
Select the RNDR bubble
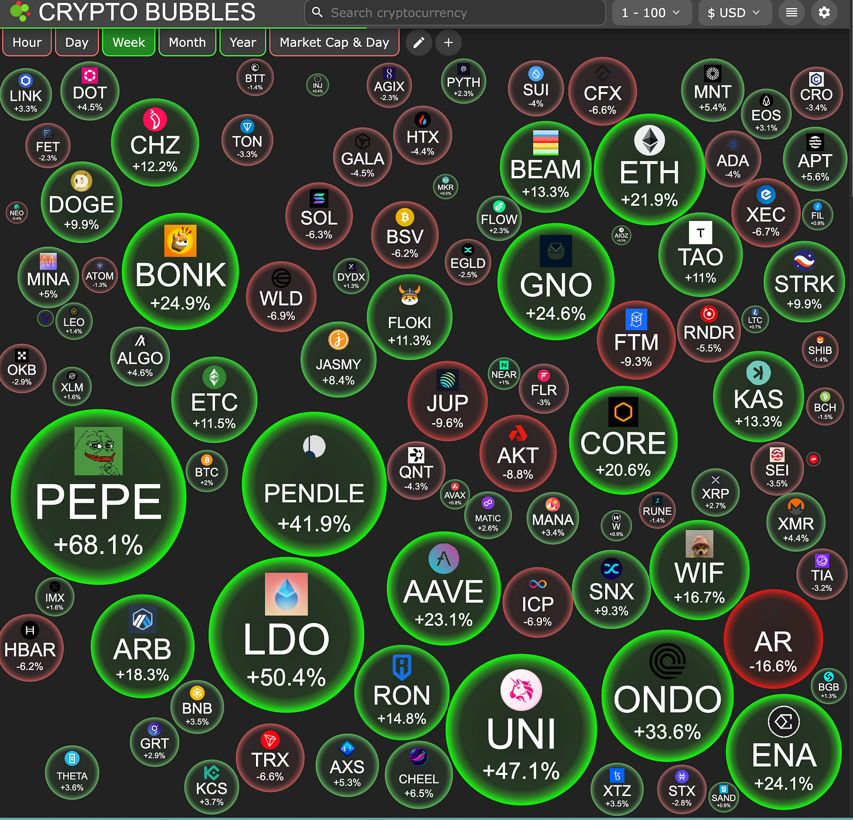click(x=709, y=331)
